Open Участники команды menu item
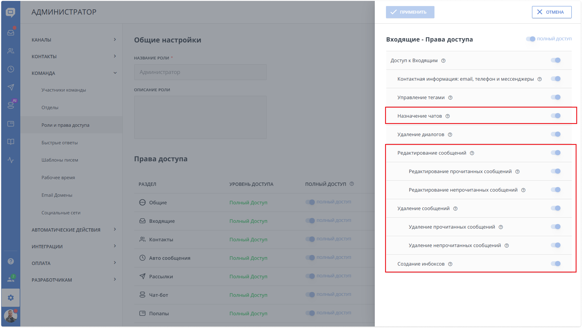The height and width of the screenshot is (328, 582). coord(64,90)
